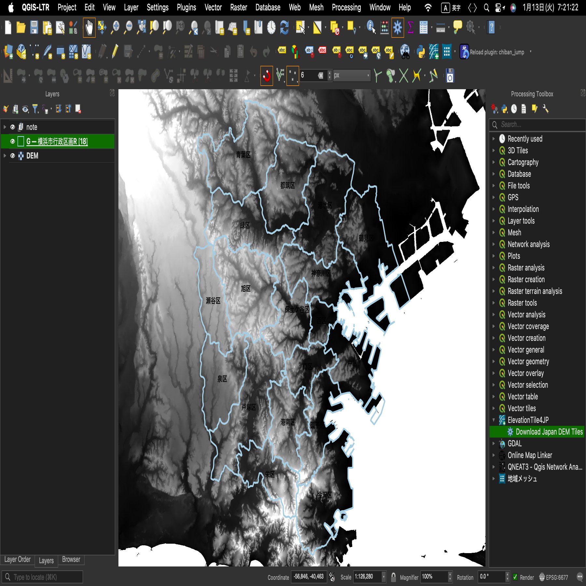The image size is (586, 586).
Task: Activate the Zoom Out magnifier tool
Action: click(x=128, y=27)
